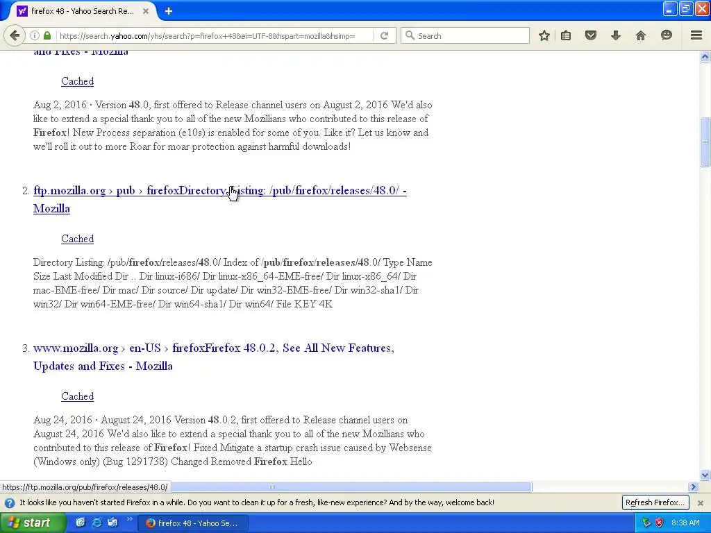This screenshot has height=533, width=711.
Task: Click vertical scrollbar down arrow
Action: point(705,475)
